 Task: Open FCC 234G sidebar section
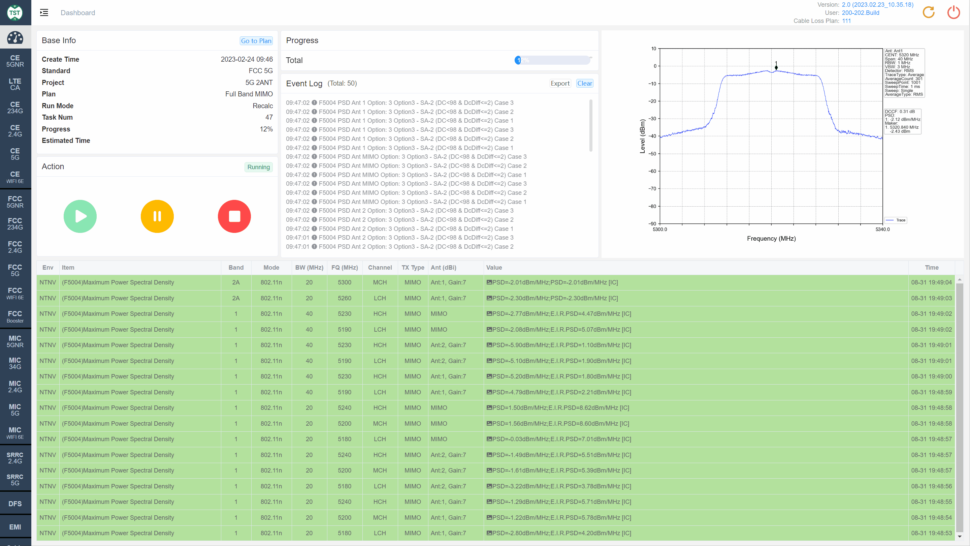coord(15,223)
